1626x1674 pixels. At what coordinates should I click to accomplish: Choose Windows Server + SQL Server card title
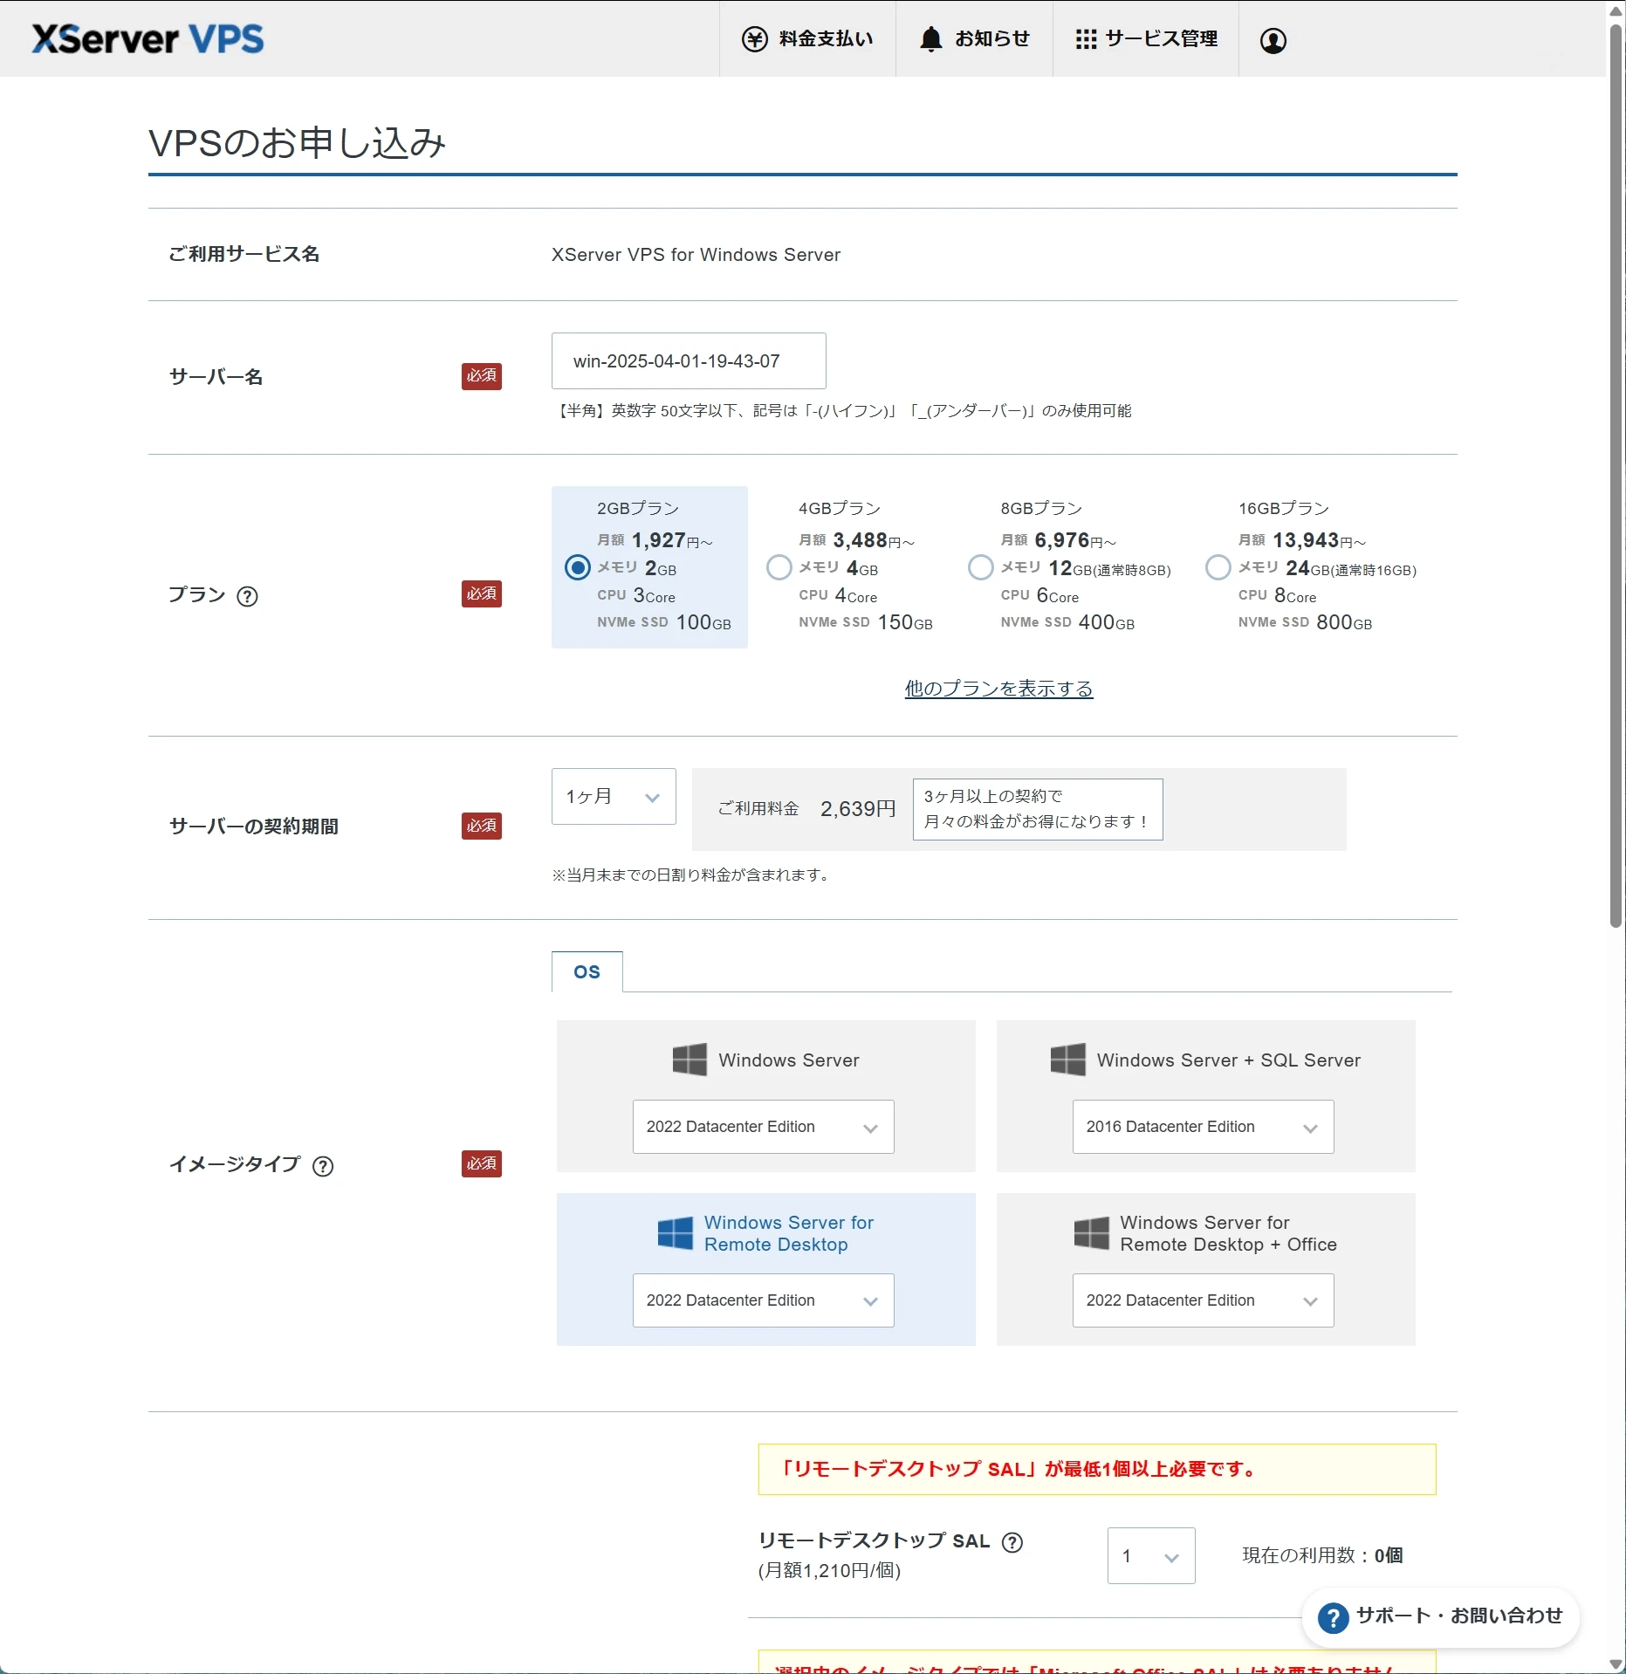(x=1229, y=1060)
